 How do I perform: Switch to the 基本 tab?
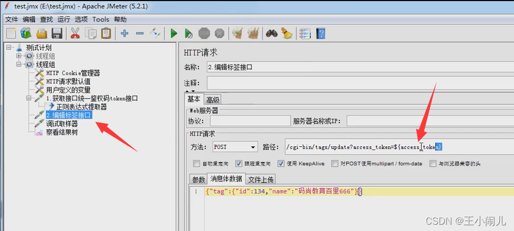[194, 99]
